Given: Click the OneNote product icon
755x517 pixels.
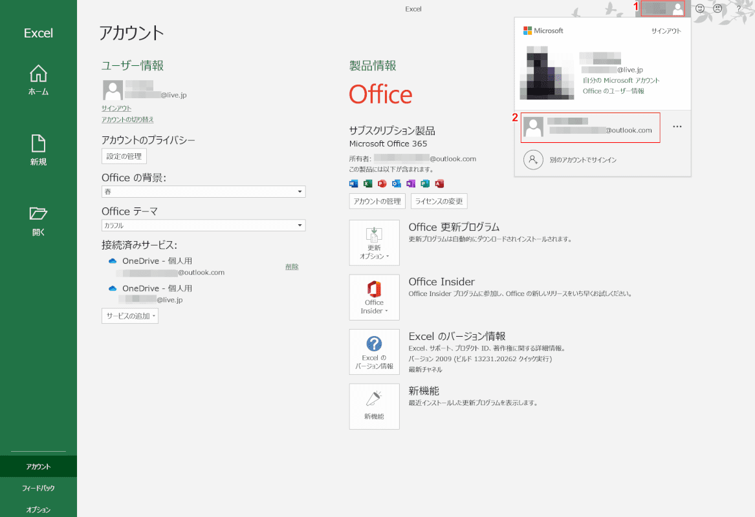Looking at the screenshot, I should 411,184.
